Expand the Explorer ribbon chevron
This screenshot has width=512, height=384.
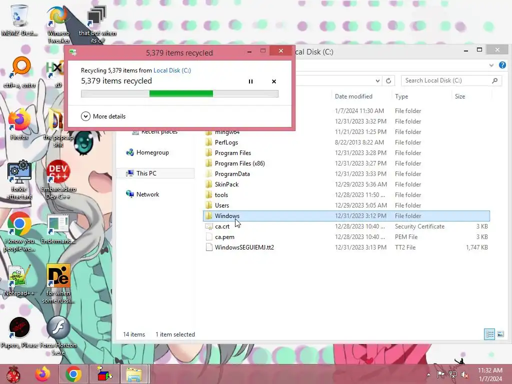[x=491, y=65]
